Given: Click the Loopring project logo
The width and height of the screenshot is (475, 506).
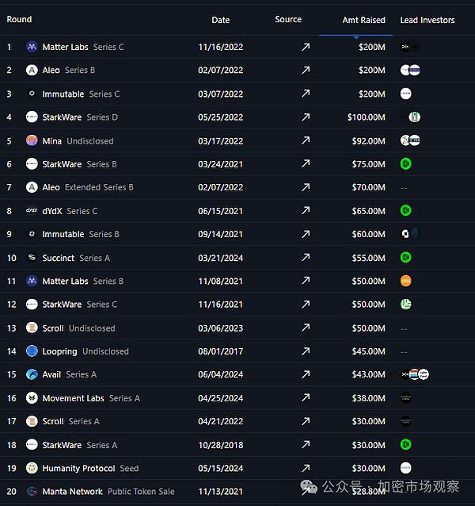Looking at the screenshot, I should (x=32, y=351).
